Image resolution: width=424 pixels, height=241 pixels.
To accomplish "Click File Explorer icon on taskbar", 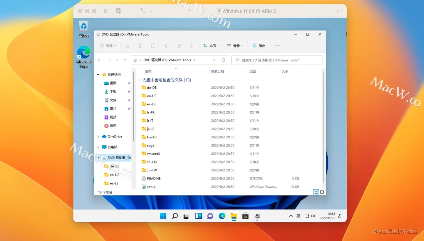I will coord(234,216).
